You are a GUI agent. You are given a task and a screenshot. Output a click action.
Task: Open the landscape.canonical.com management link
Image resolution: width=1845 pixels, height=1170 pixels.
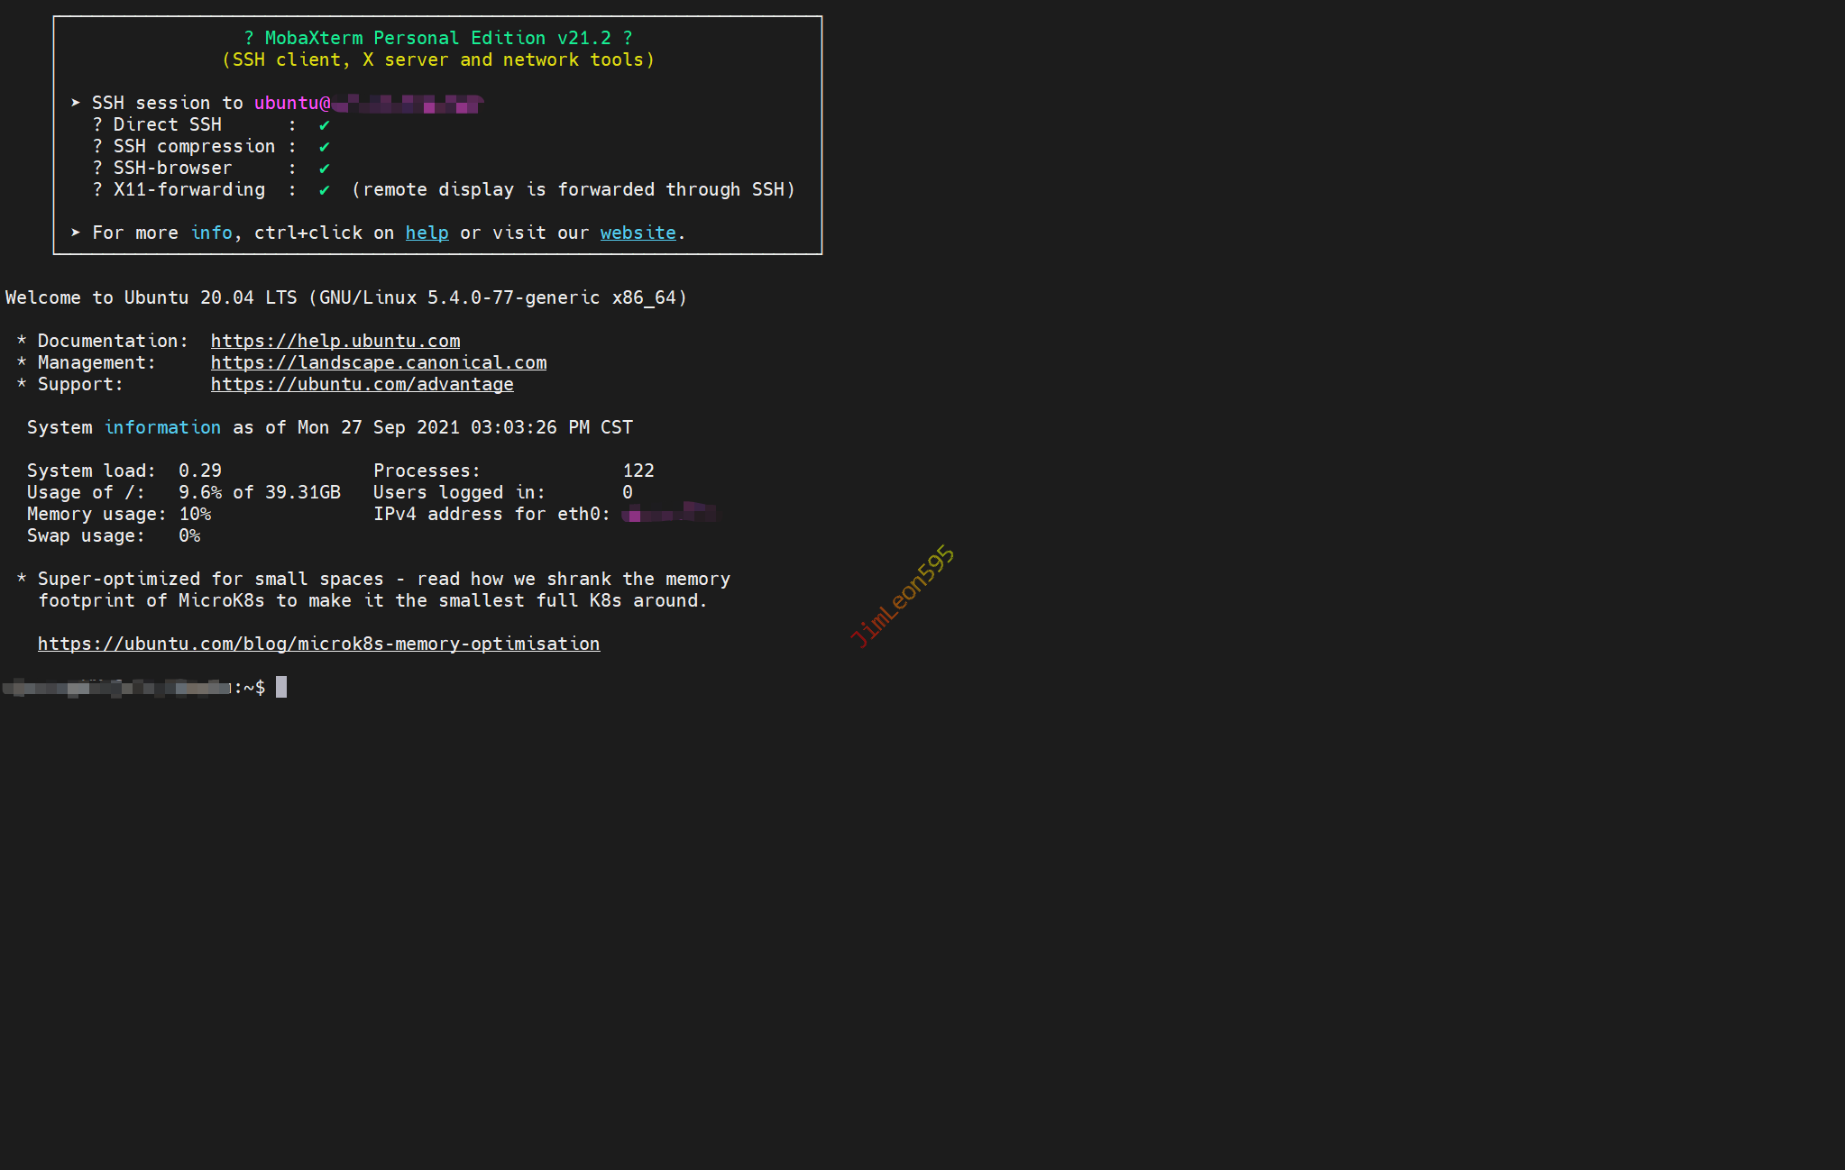[378, 362]
